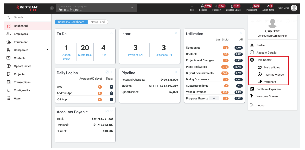
Task: Click Logout in the user menu
Action: (261, 105)
